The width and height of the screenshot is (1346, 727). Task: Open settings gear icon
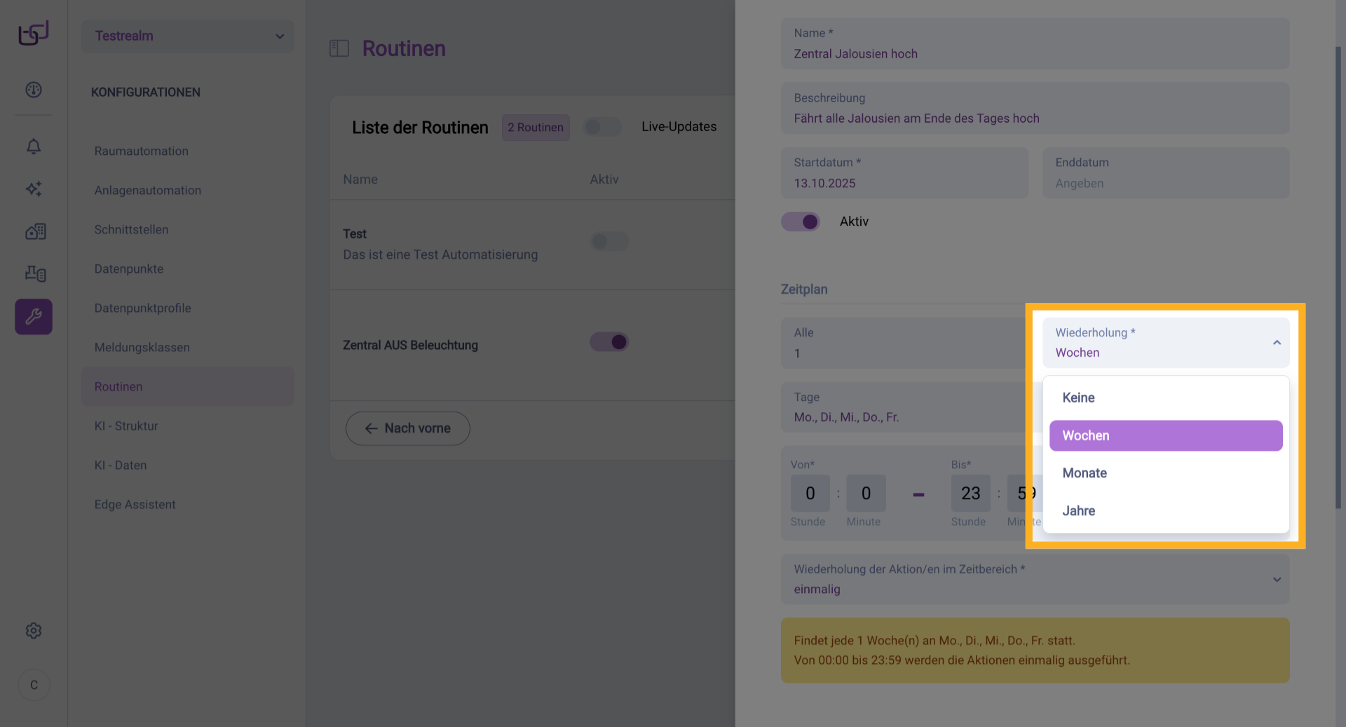click(34, 630)
